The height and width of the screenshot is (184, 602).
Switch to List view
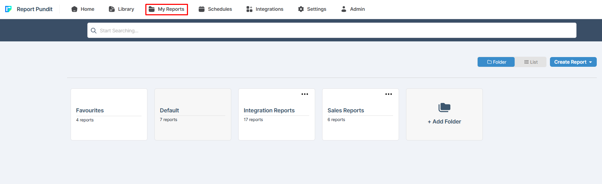tap(531, 62)
